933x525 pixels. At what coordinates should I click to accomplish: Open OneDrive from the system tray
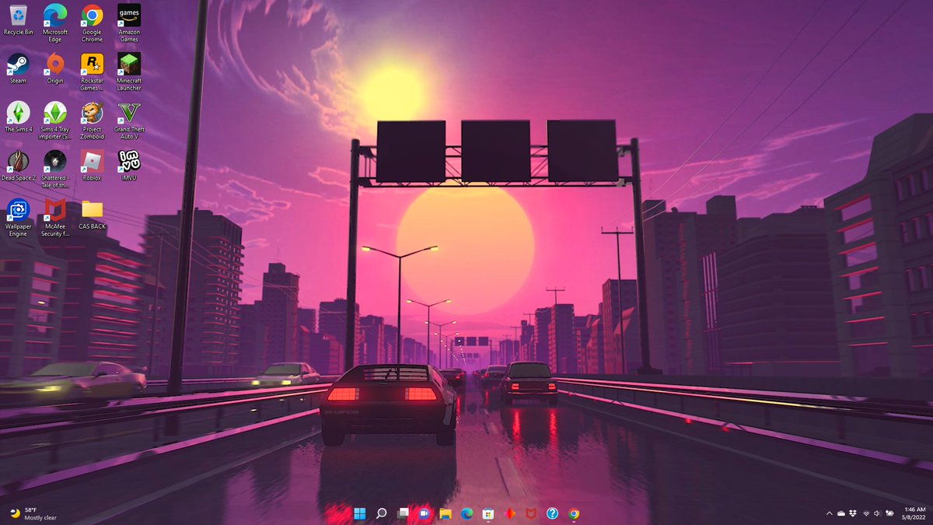(x=841, y=513)
